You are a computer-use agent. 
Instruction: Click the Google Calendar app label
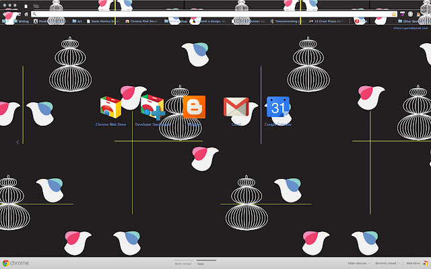click(278, 124)
